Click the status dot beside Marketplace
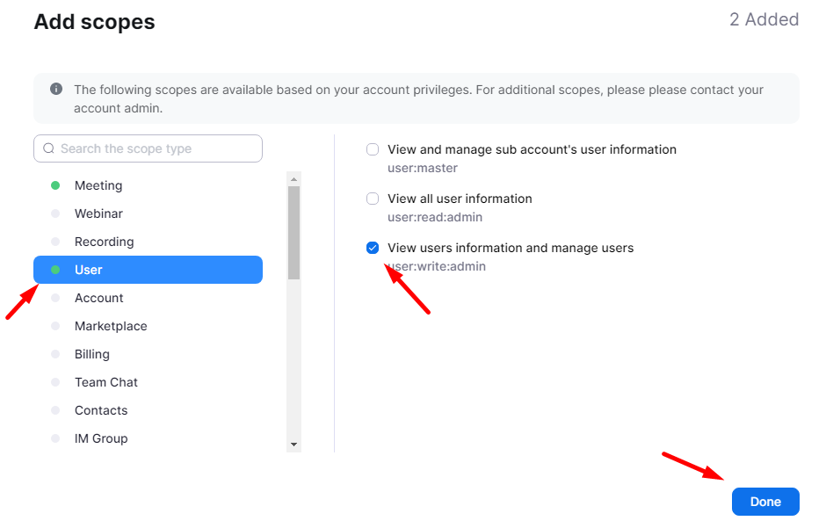The height and width of the screenshot is (528, 826). coord(55,326)
